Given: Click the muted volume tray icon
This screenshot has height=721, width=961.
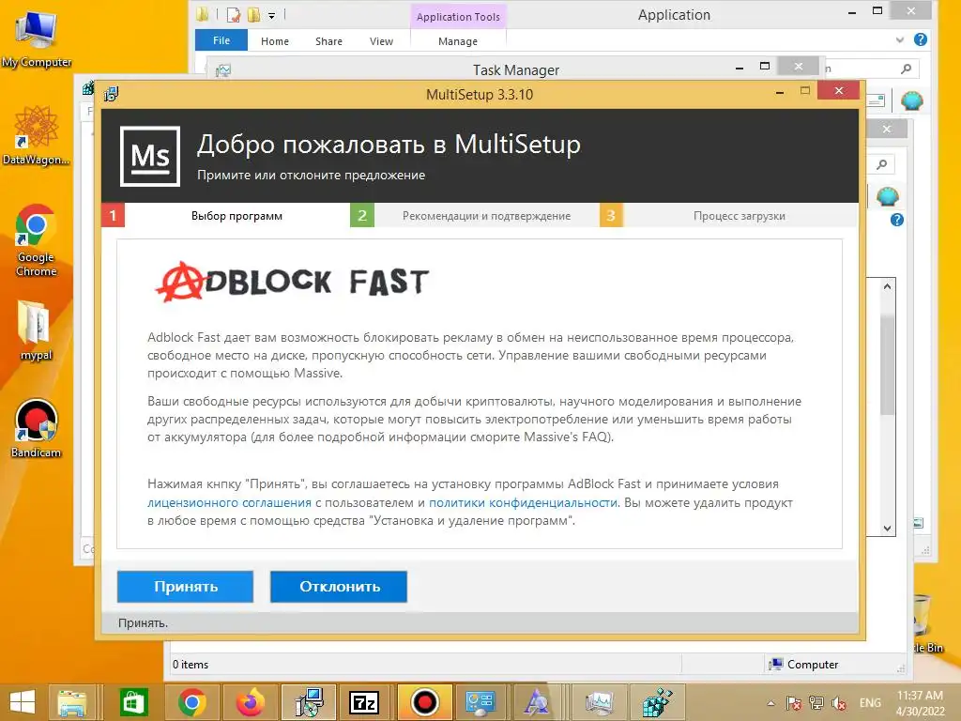Looking at the screenshot, I should (x=838, y=703).
